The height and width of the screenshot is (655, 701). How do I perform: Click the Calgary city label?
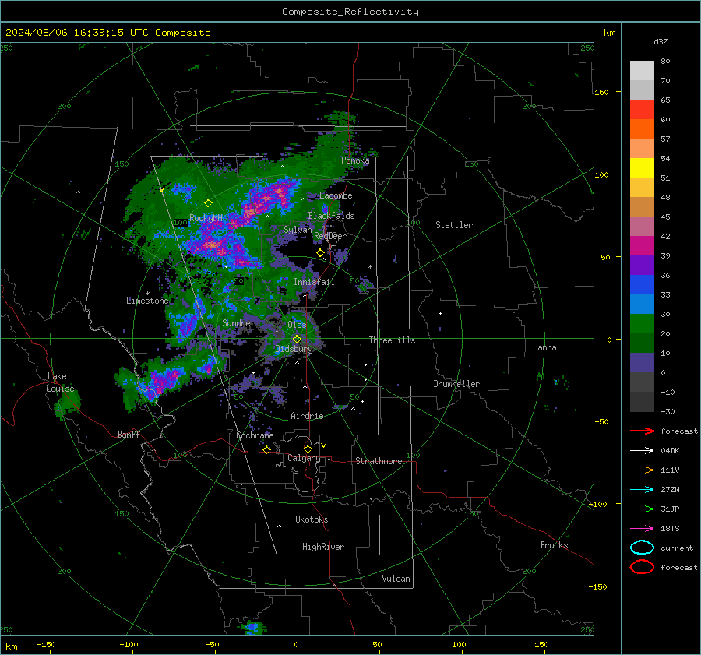(x=304, y=458)
